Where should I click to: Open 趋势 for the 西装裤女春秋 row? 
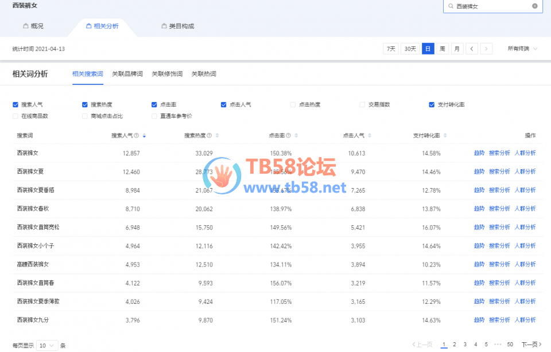(479, 209)
